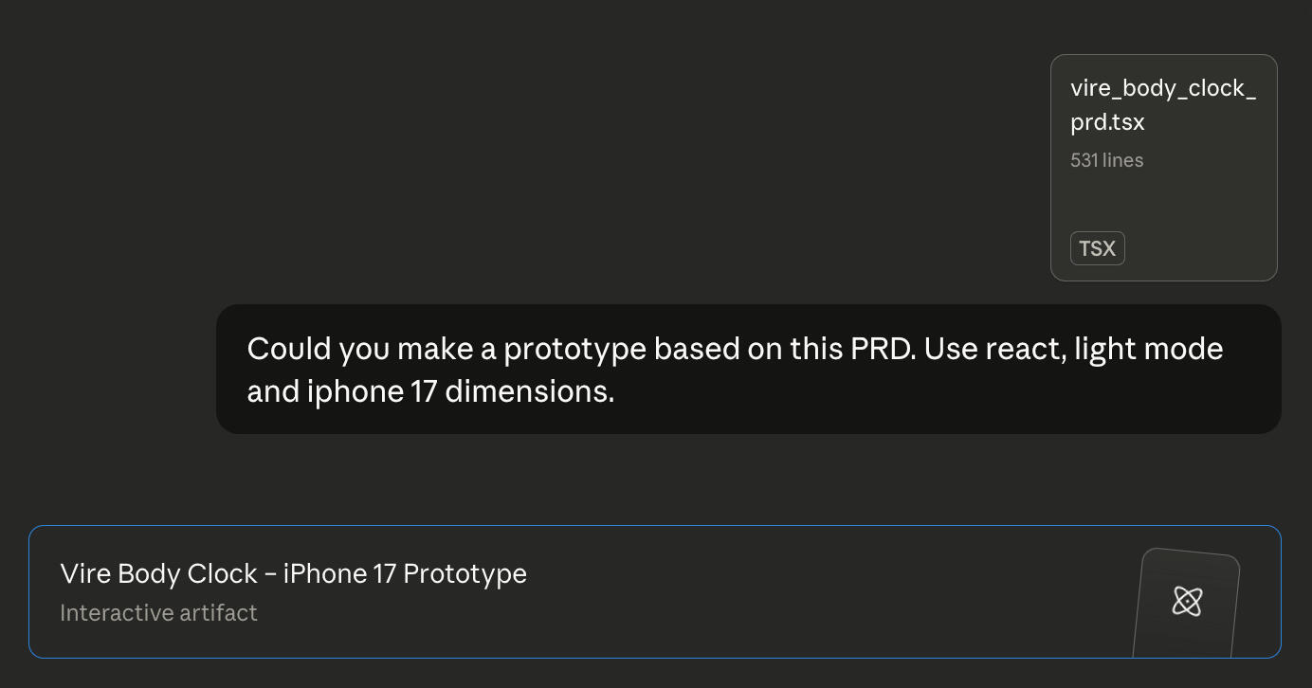Click 'prd.tsx' on the attachment's second line

pyautogui.click(x=1107, y=122)
